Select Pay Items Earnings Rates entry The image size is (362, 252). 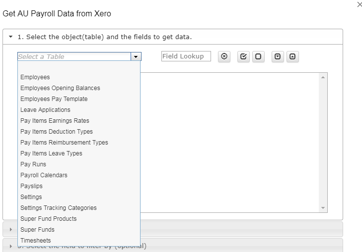click(55, 121)
